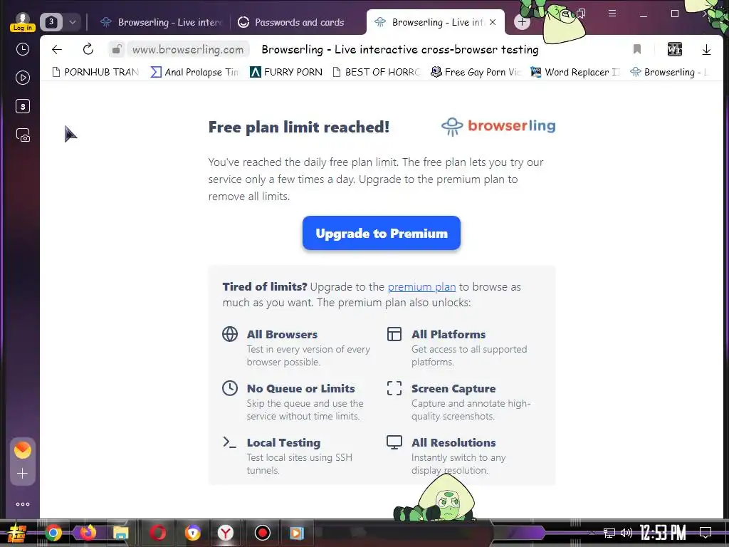Reload the page
This screenshot has height=547, width=729.
(88, 49)
